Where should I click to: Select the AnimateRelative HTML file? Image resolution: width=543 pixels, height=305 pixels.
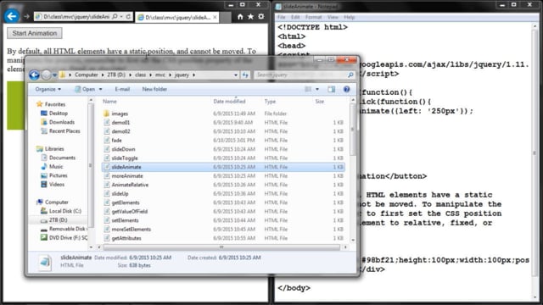[130, 185]
